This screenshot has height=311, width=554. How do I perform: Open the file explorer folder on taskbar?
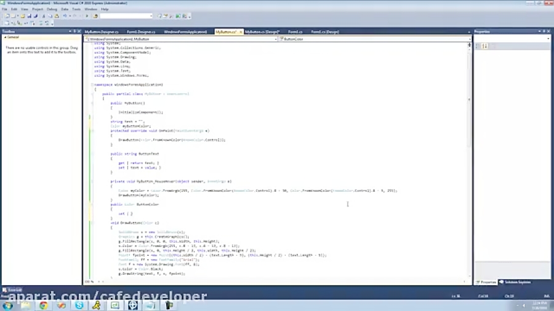(x=25, y=305)
